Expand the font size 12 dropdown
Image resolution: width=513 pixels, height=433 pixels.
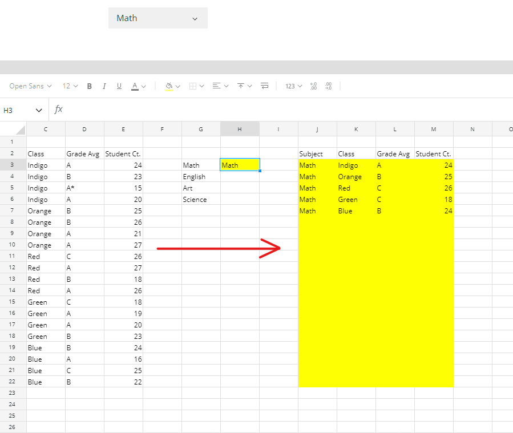point(70,86)
